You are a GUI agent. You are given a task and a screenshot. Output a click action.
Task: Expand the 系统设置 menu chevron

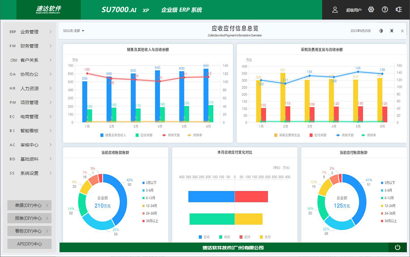click(x=51, y=173)
